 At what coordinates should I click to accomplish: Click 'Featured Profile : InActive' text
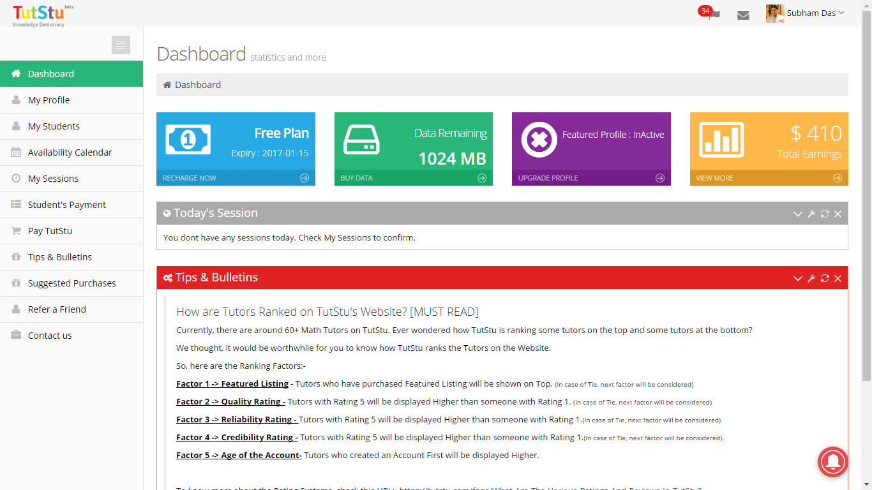pyautogui.click(x=613, y=135)
